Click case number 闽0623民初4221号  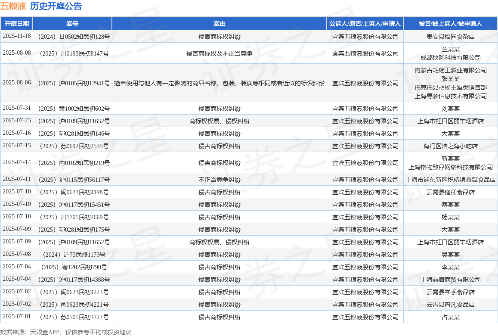coord(74,305)
